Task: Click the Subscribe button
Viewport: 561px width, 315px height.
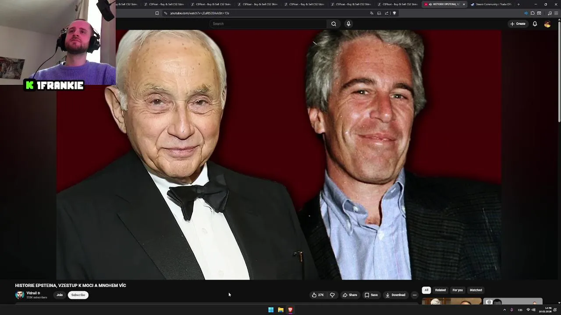Action: pos(78,295)
